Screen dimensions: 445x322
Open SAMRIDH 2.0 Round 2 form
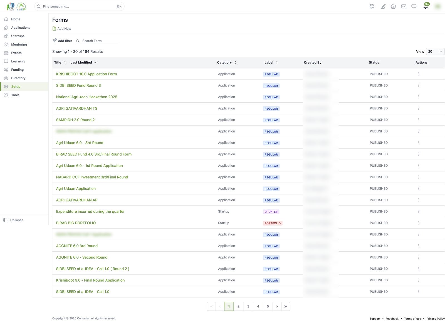coord(75,120)
